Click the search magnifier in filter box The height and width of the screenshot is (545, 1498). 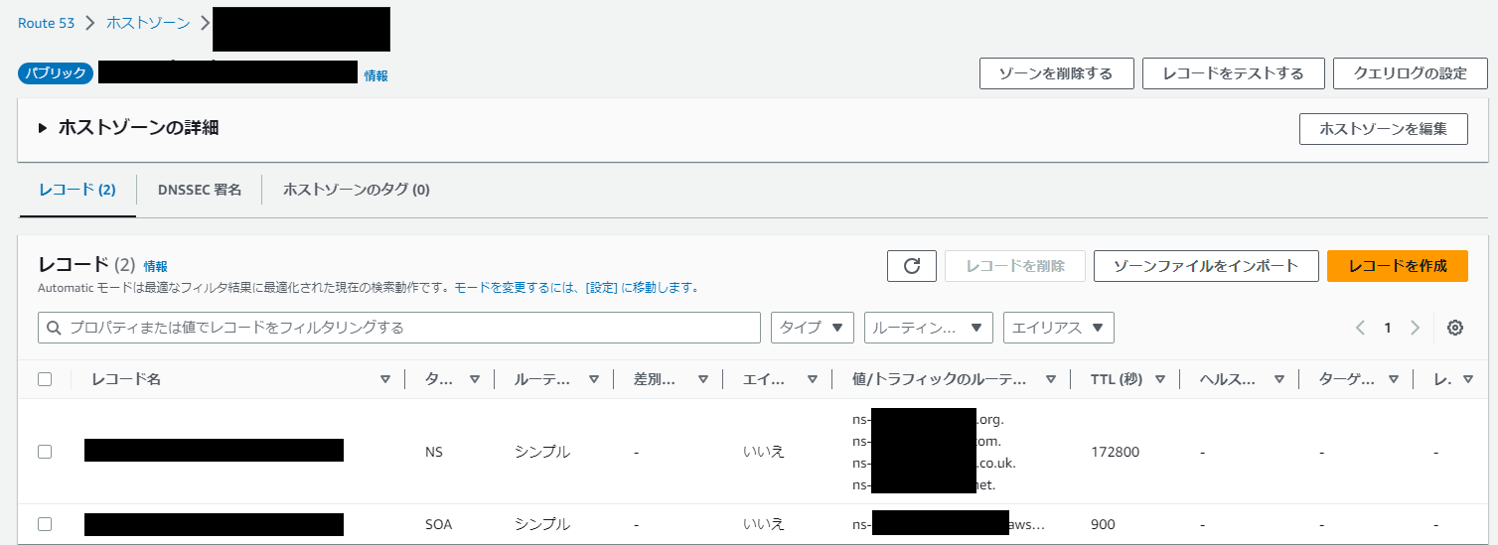(54, 328)
